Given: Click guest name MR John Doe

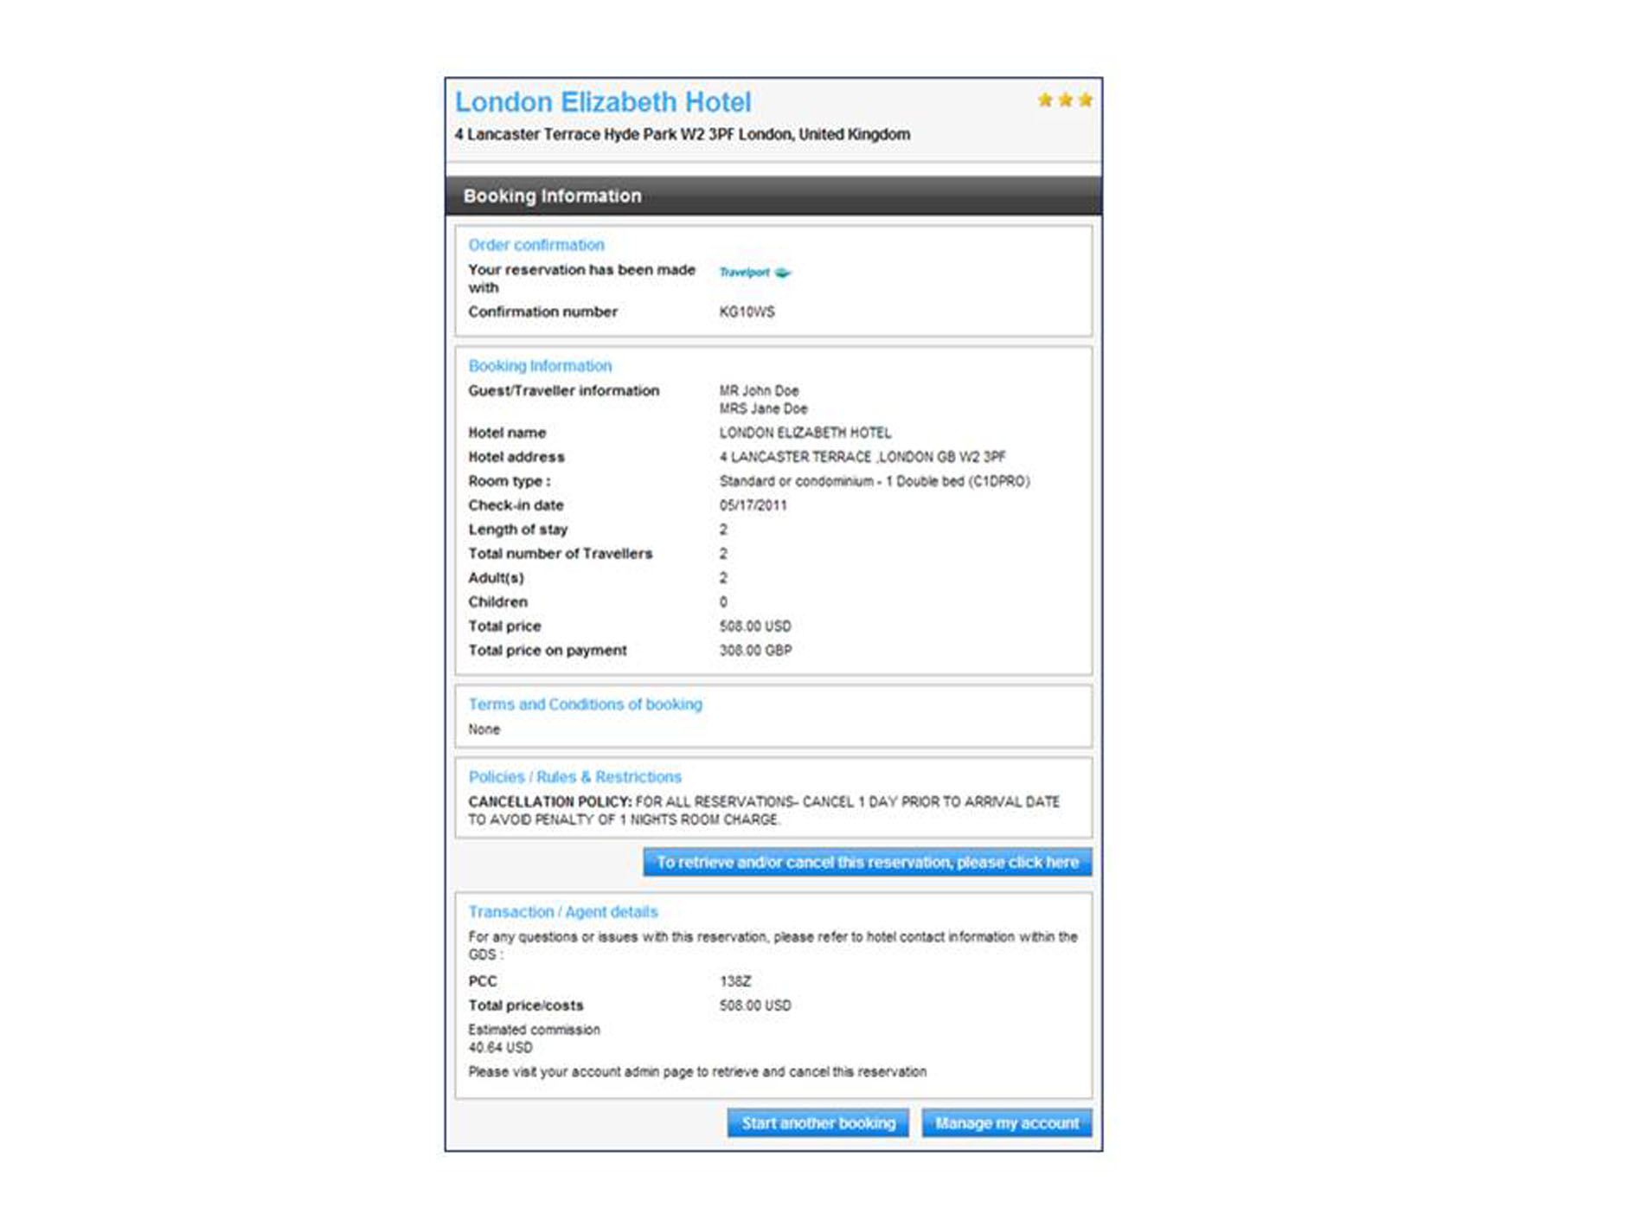Looking at the screenshot, I should (x=759, y=391).
